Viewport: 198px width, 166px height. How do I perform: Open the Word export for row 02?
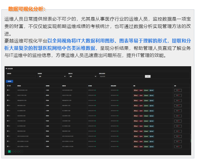[152, 95]
